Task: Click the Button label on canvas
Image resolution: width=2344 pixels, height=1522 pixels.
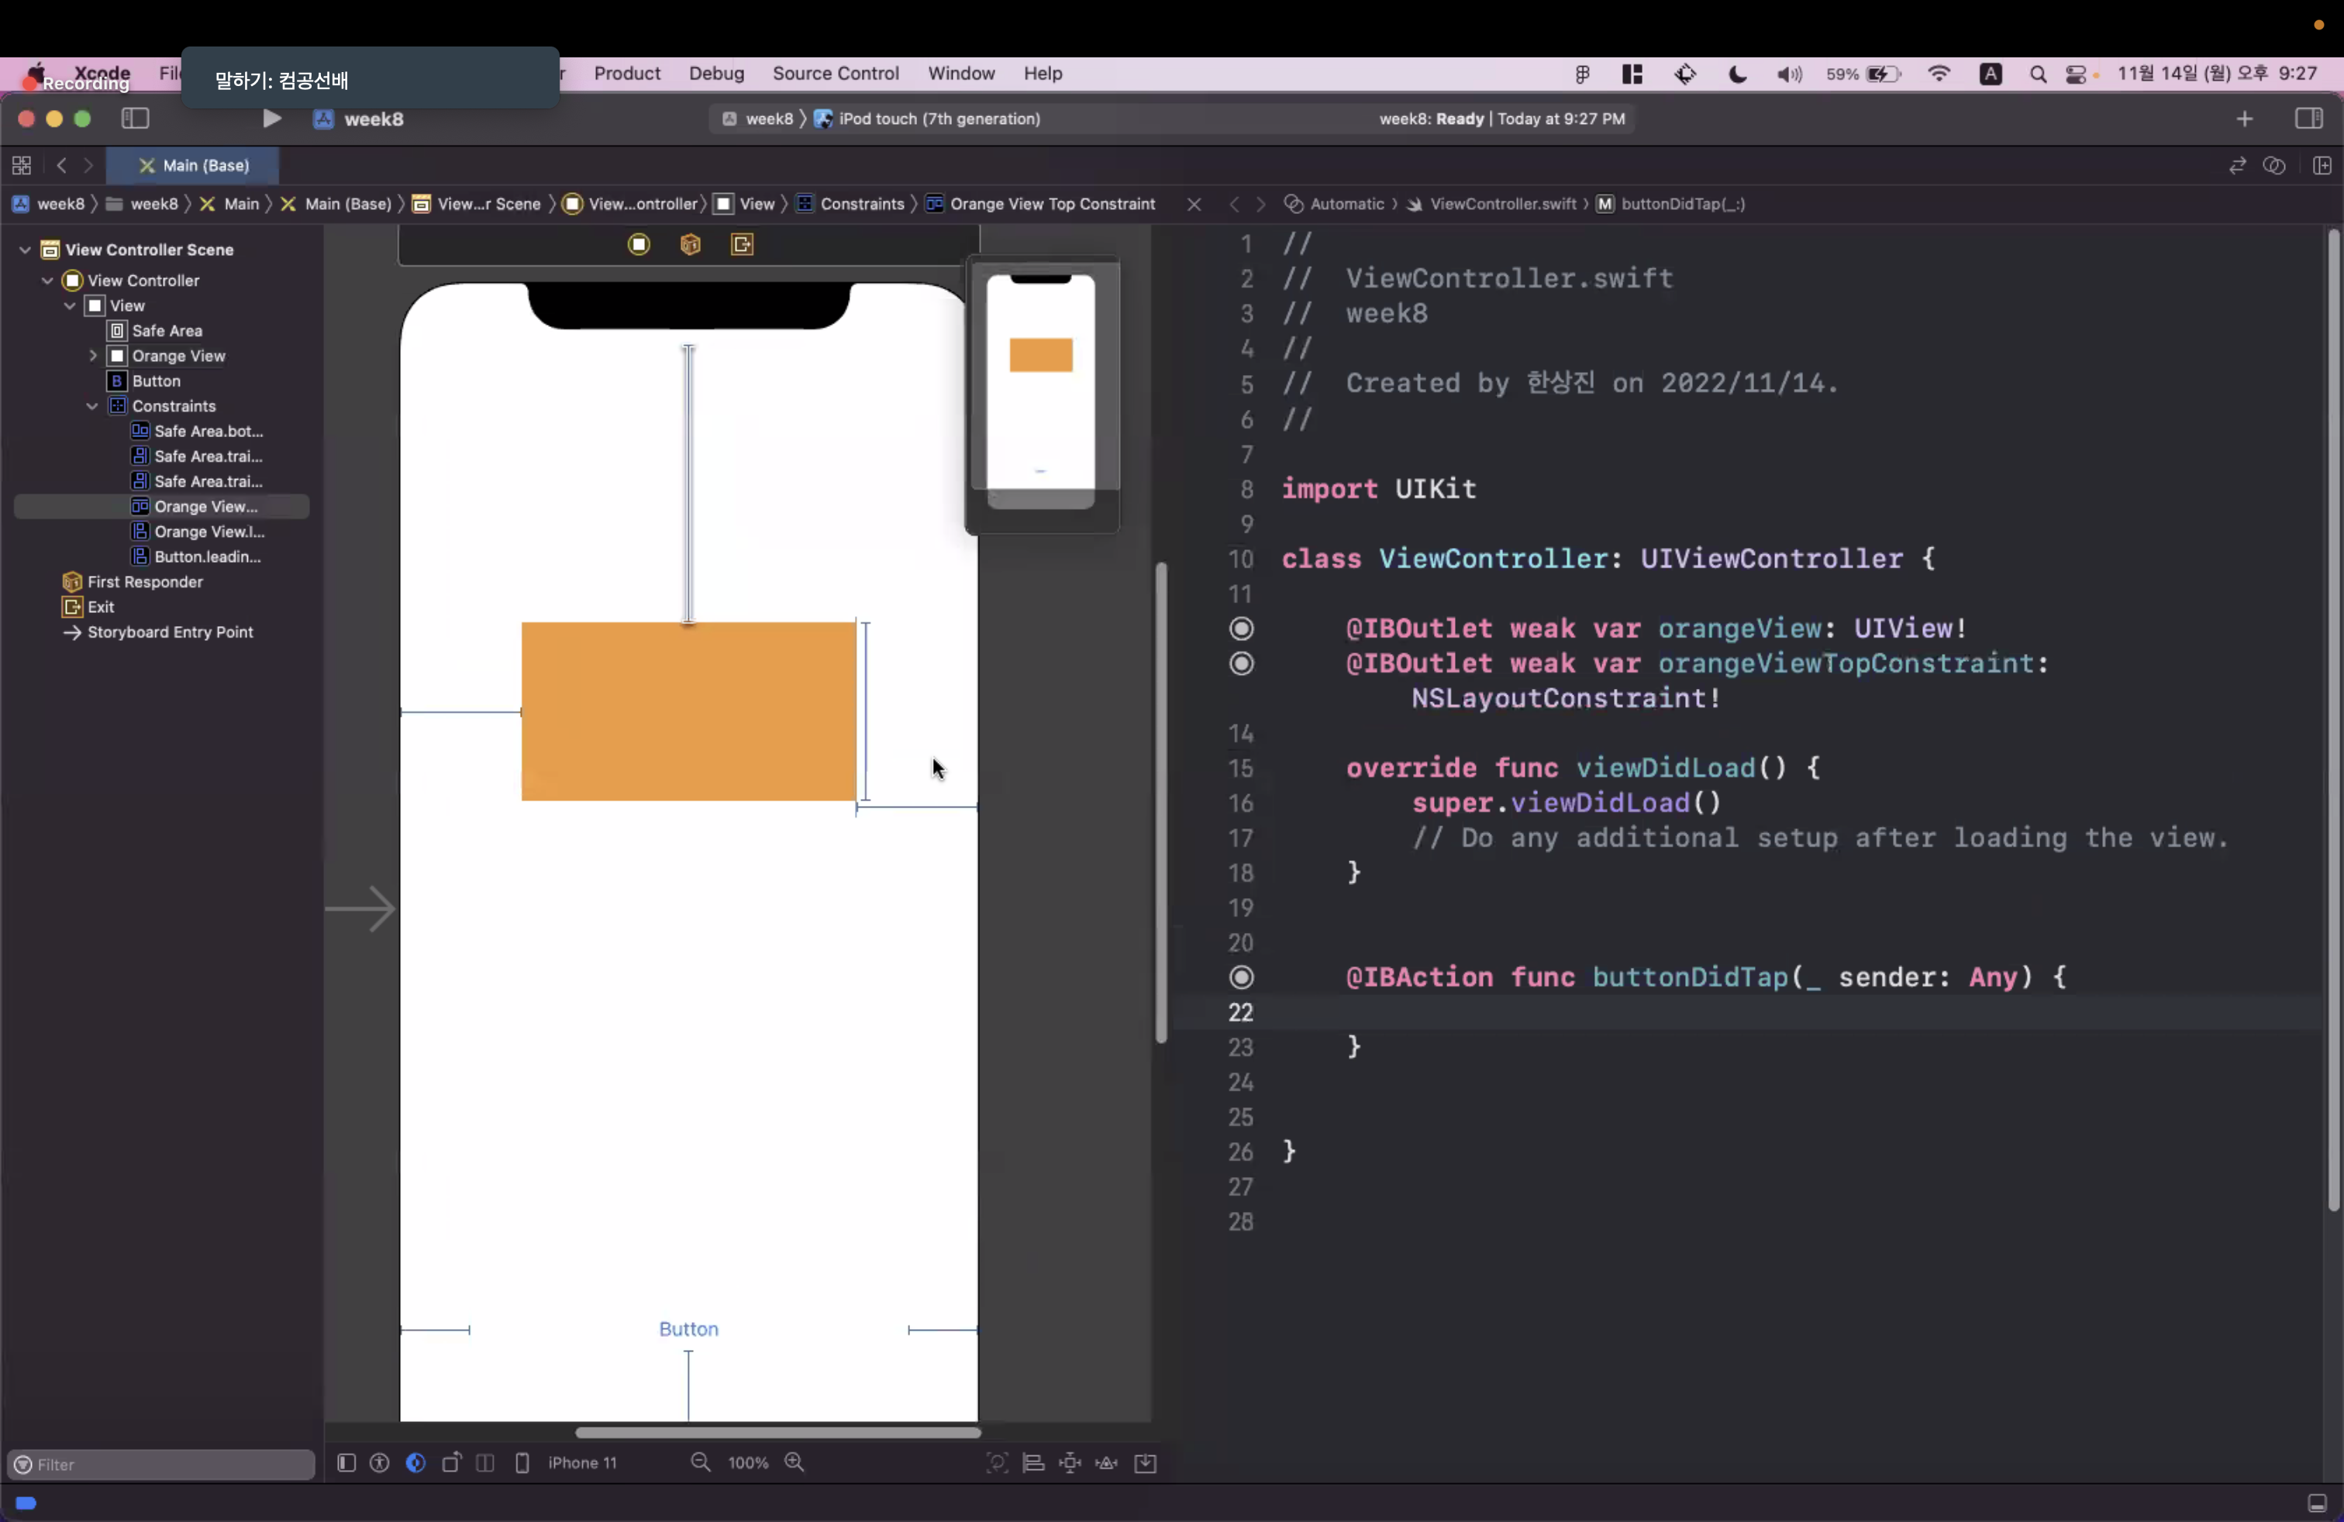Action: [x=688, y=1329]
